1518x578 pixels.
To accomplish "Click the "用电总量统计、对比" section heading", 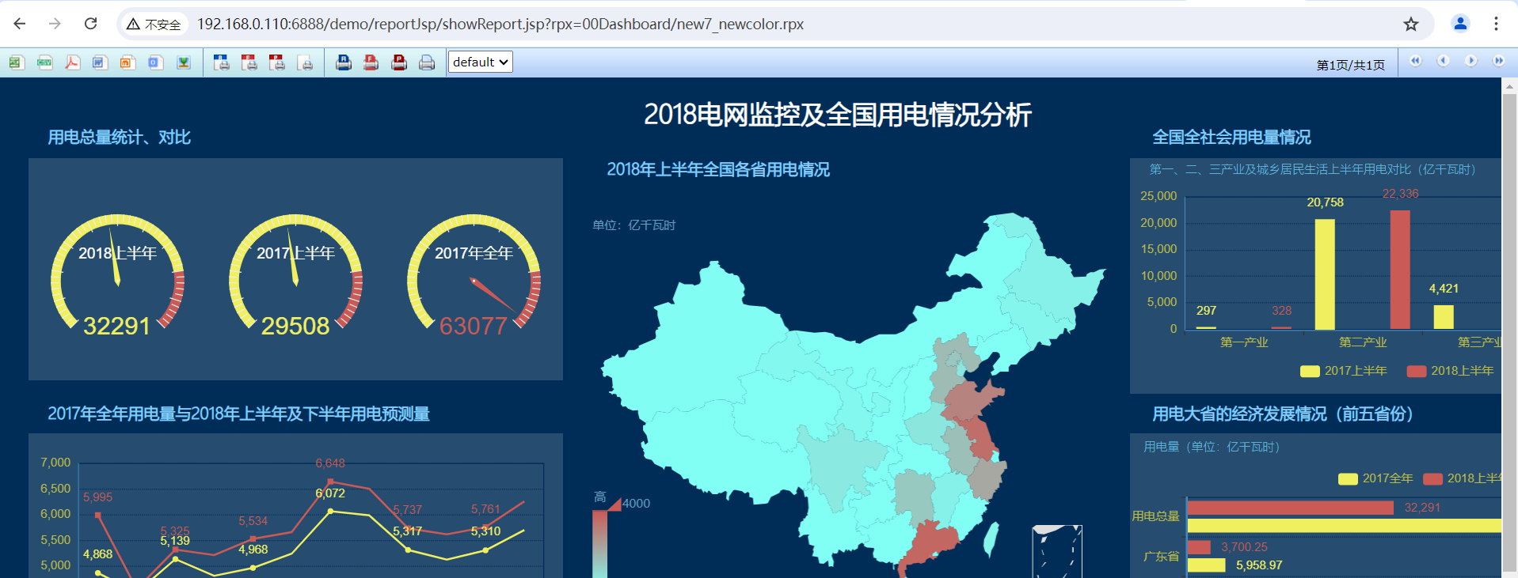I will (x=120, y=138).
